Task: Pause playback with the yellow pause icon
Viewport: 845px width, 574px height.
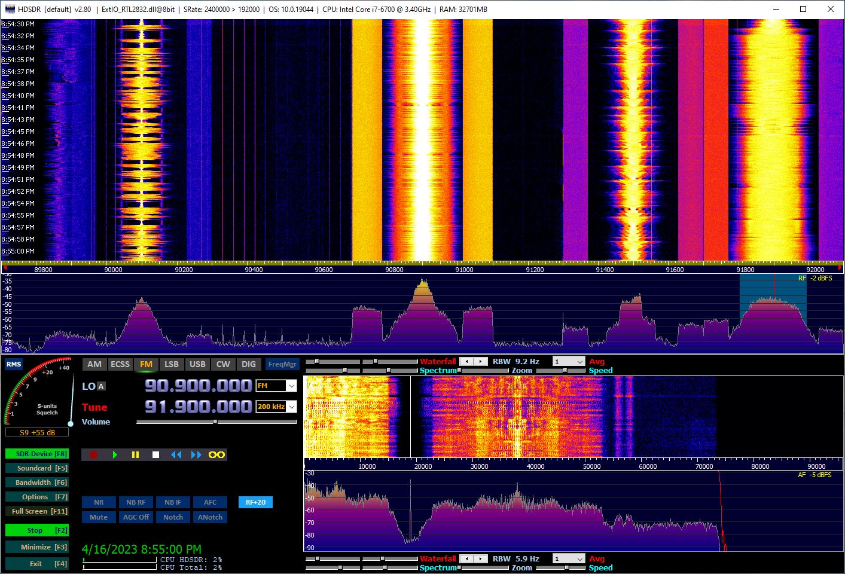Action: click(x=135, y=455)
